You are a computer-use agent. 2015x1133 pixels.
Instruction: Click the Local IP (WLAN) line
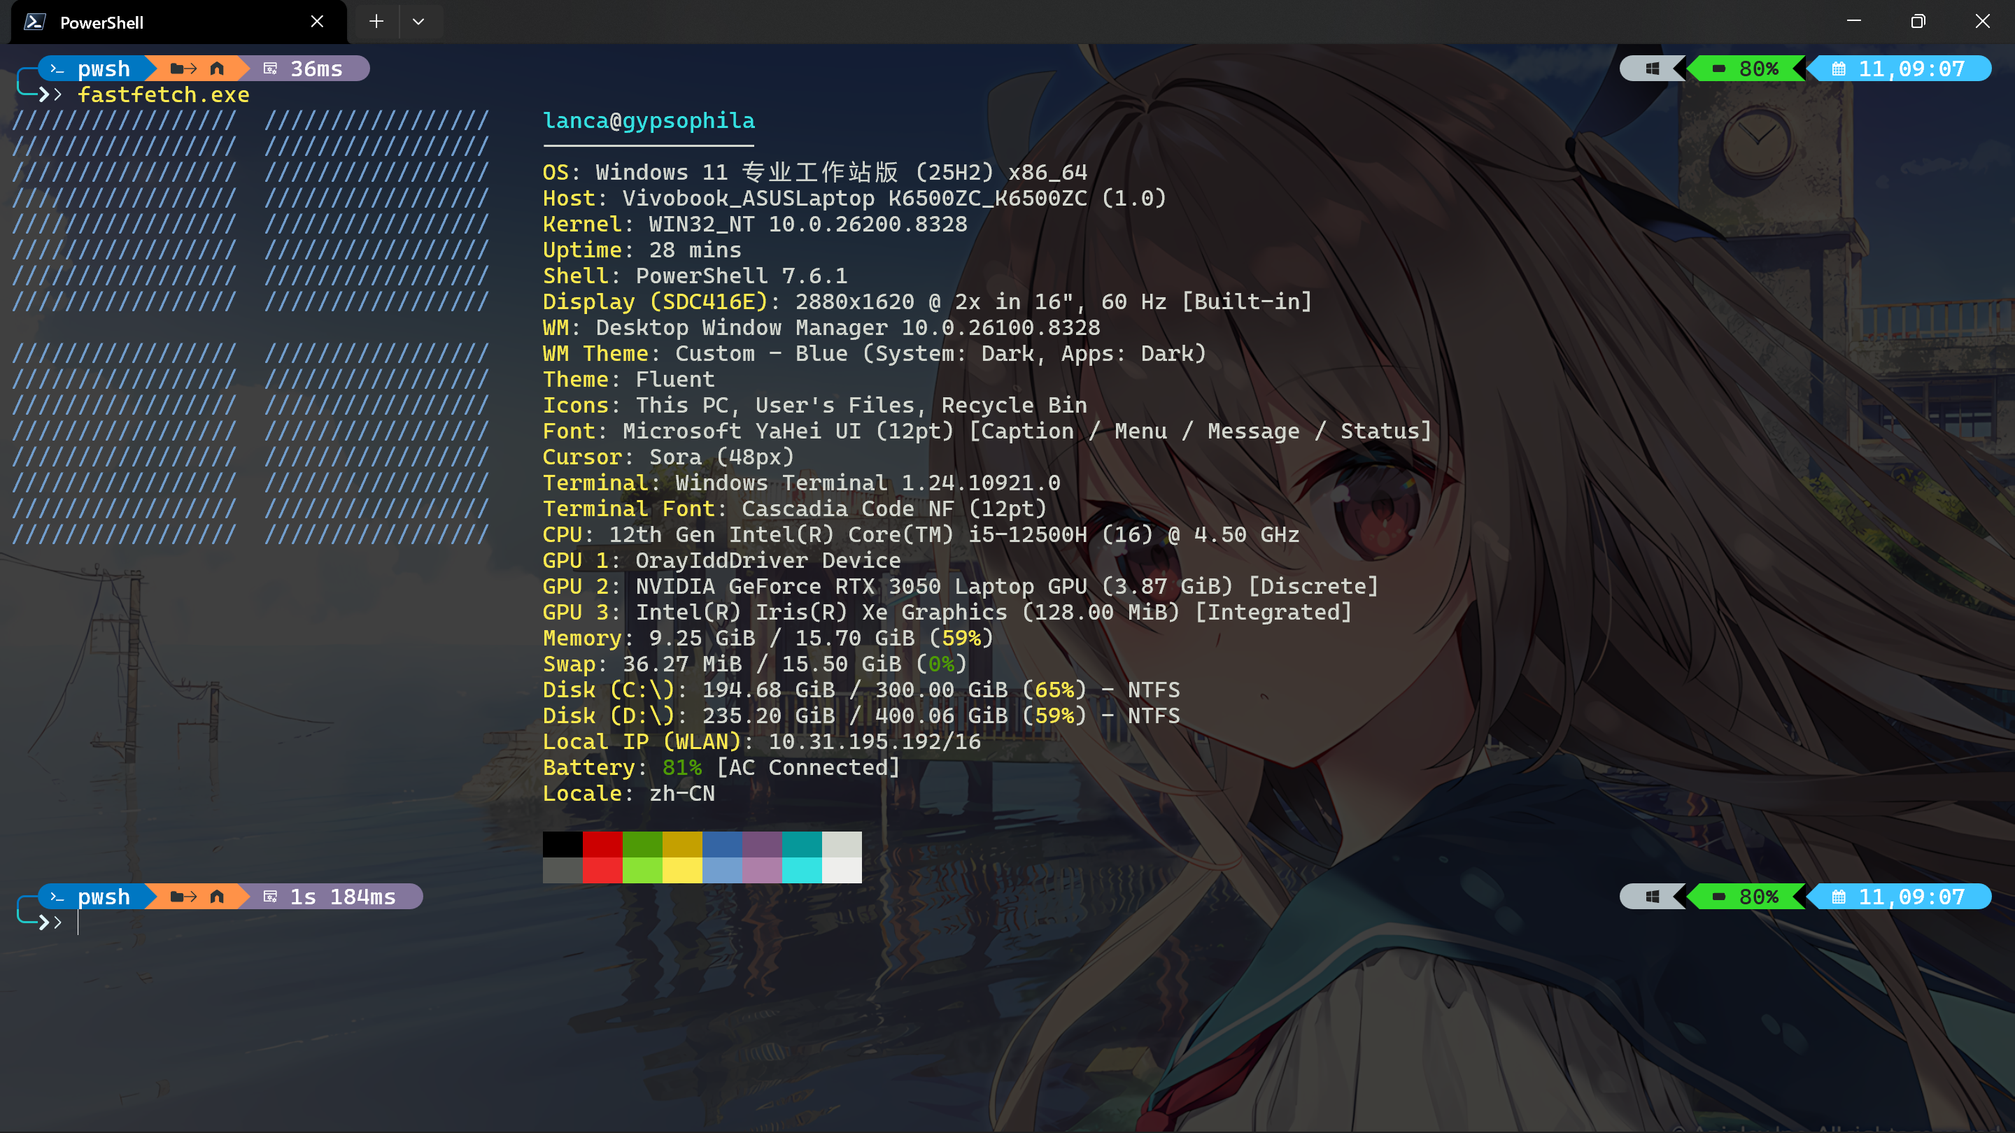[762, 741]
